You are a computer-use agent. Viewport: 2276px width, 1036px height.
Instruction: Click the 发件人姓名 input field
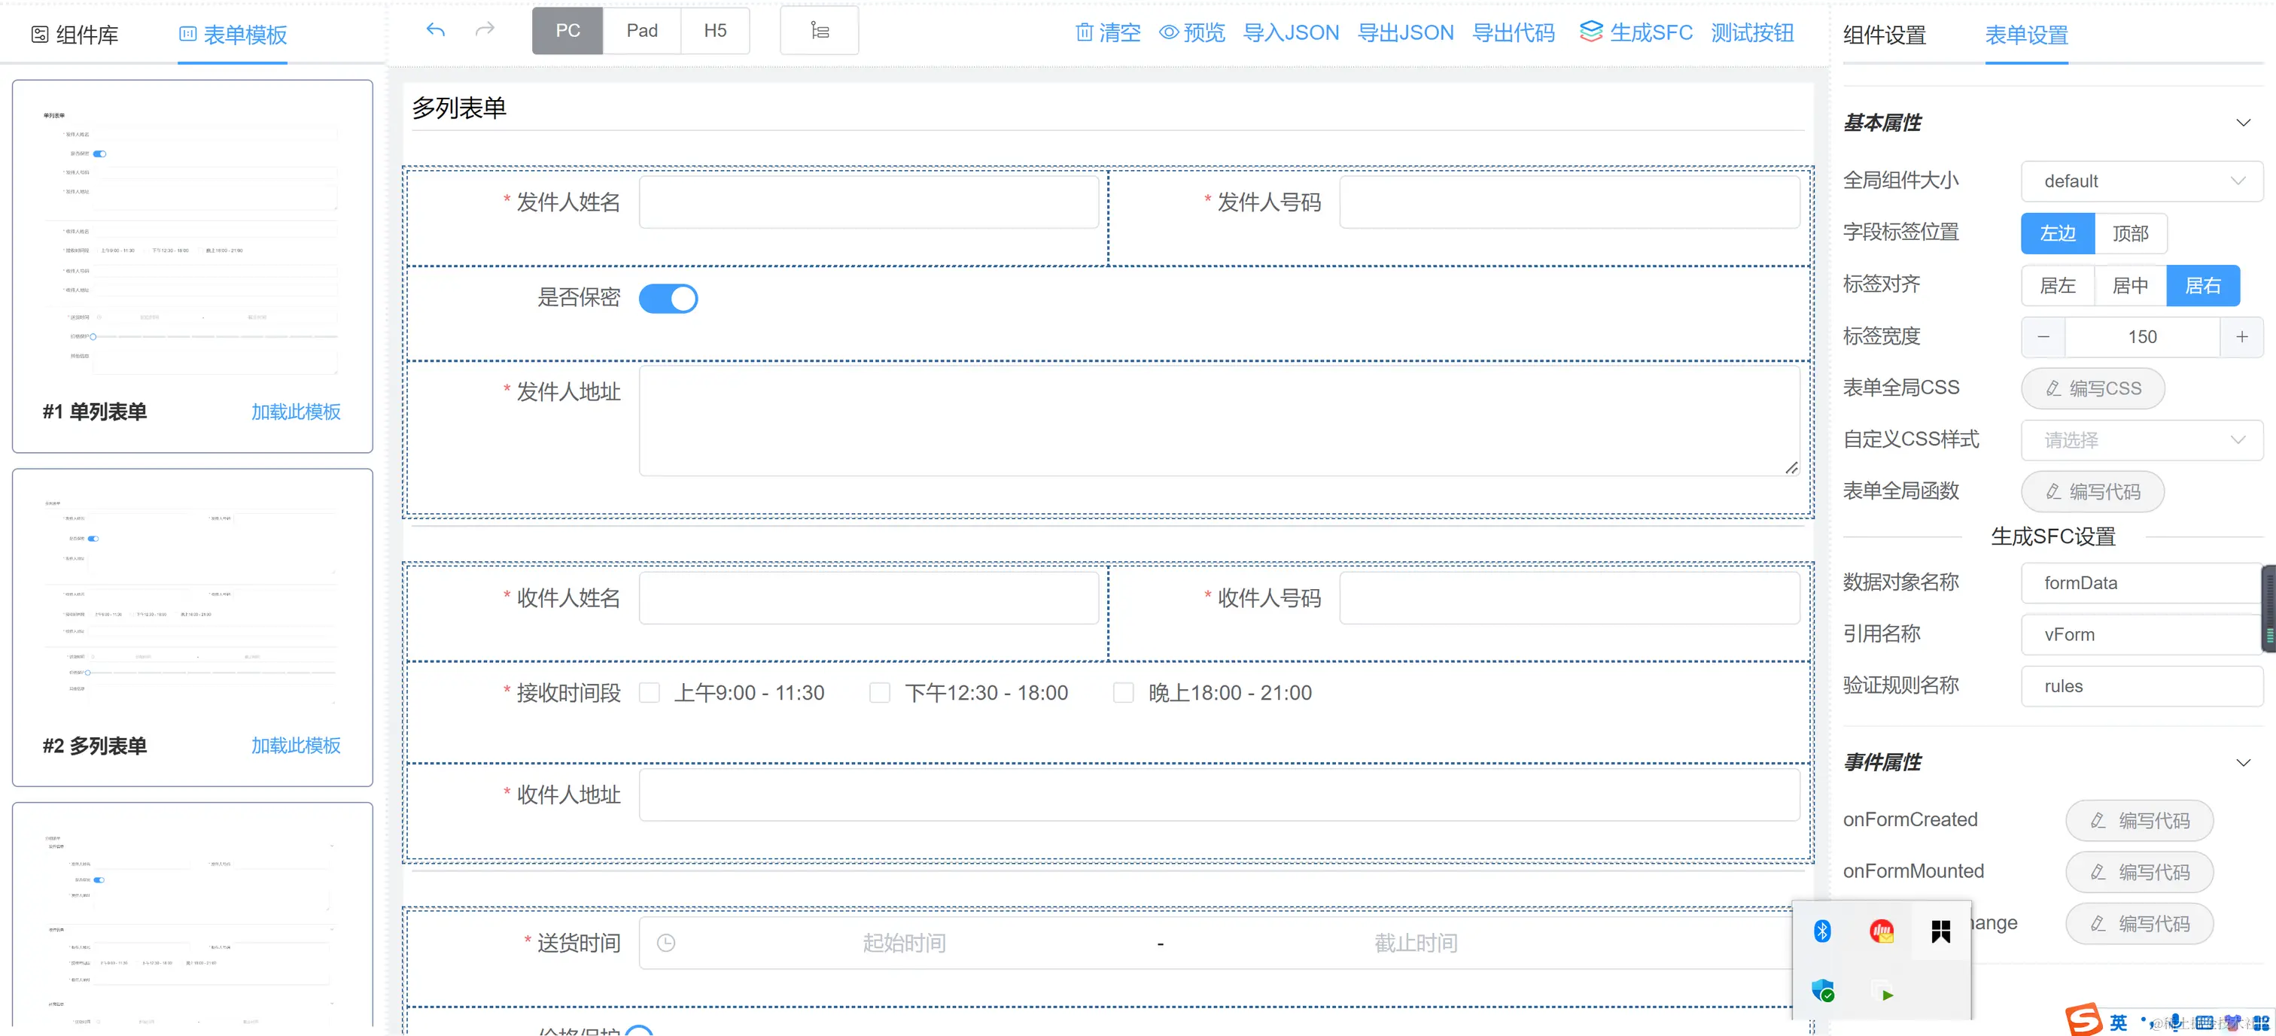click(x=868, y=202)
